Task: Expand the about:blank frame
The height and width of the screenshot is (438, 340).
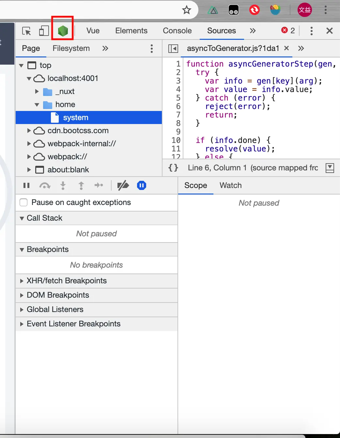Action: click(x=29, y=170)
